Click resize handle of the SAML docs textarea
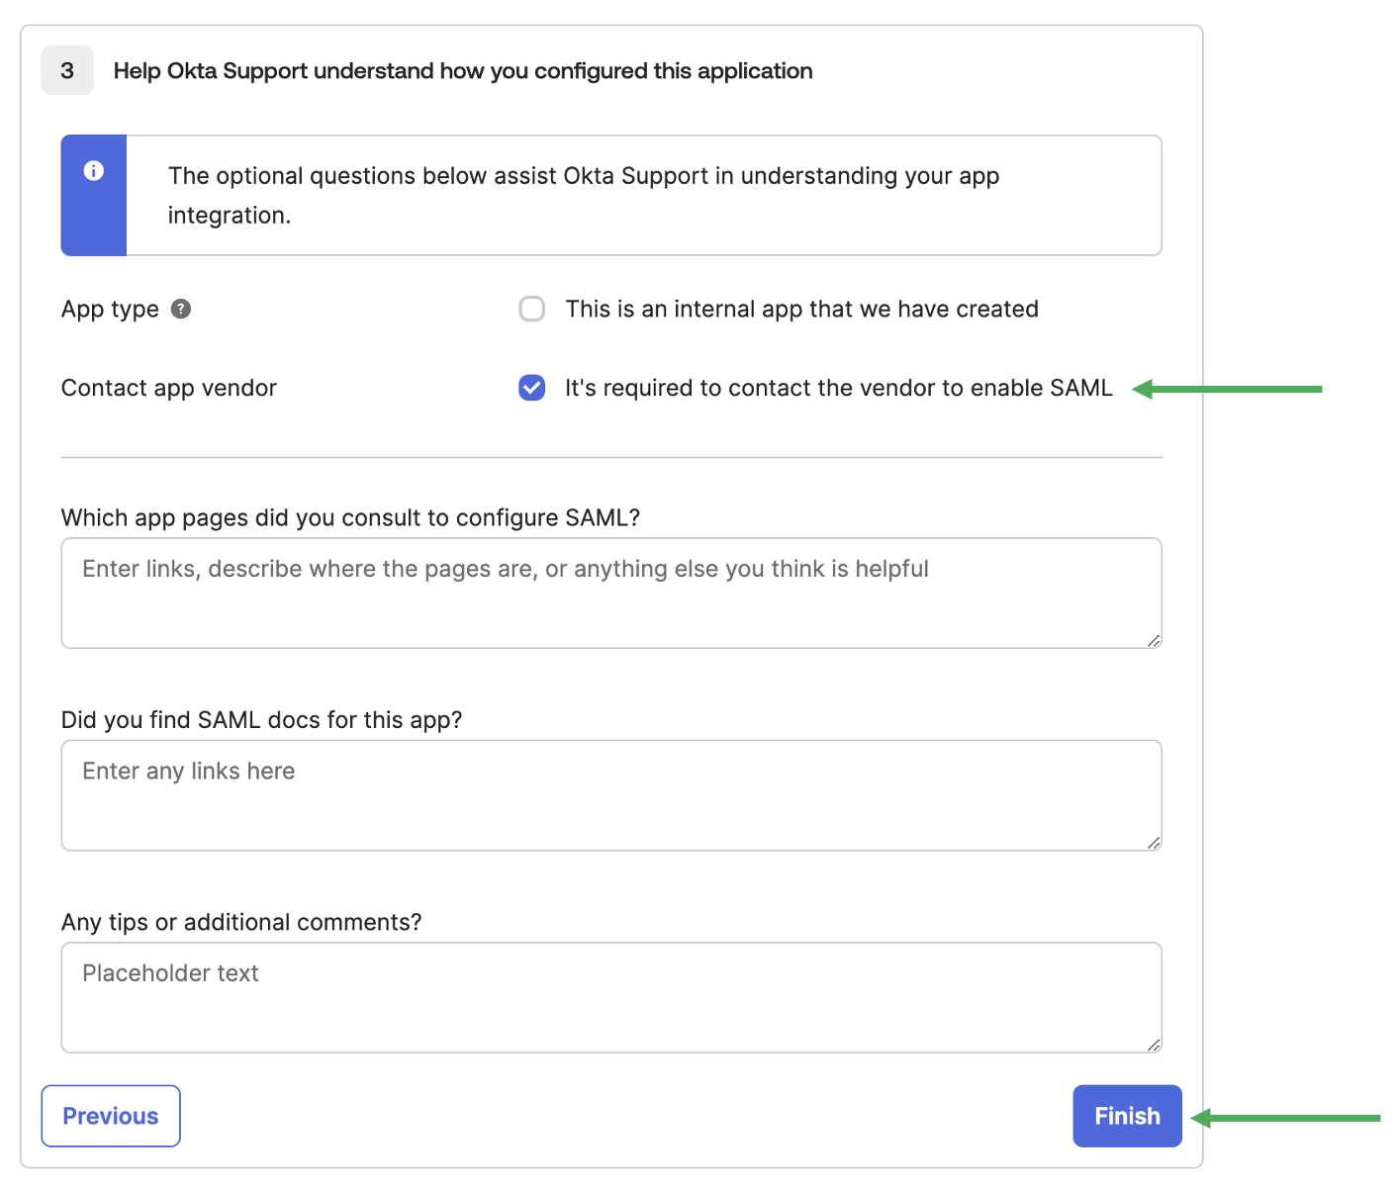 (1154, 843)
